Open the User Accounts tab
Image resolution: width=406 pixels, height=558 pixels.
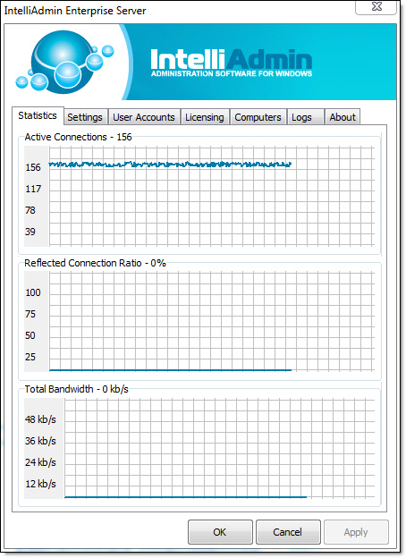[x=144, y=117]
